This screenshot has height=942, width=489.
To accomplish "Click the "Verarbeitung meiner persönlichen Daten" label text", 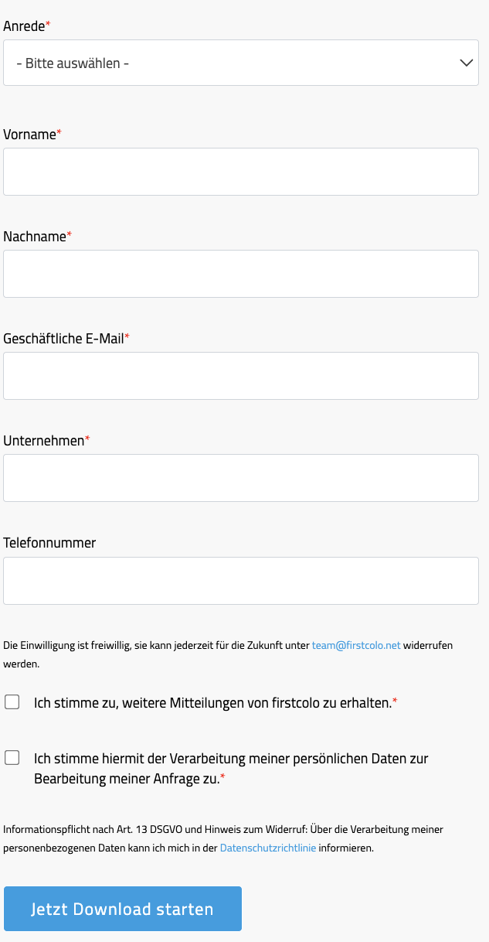I will coord(230,759).
